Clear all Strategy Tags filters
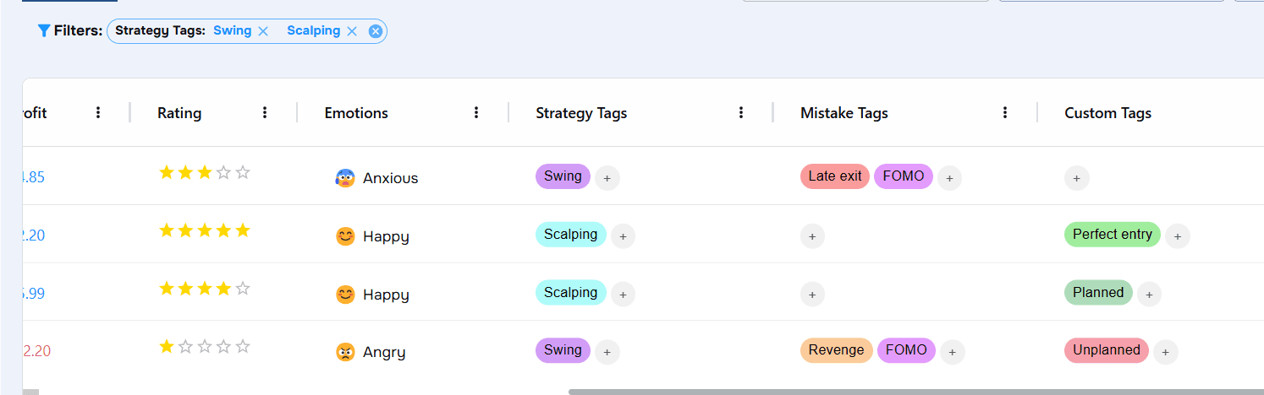This screenshot has height=395, width=1264. (376, 31)
